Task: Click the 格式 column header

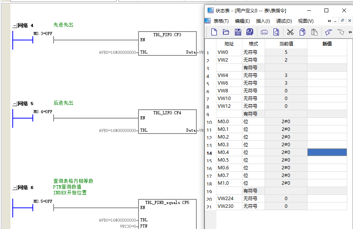Action: [x=253, y=44]
